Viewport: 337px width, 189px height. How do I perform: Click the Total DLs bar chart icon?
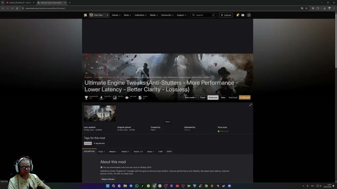(x=115, y=97)
